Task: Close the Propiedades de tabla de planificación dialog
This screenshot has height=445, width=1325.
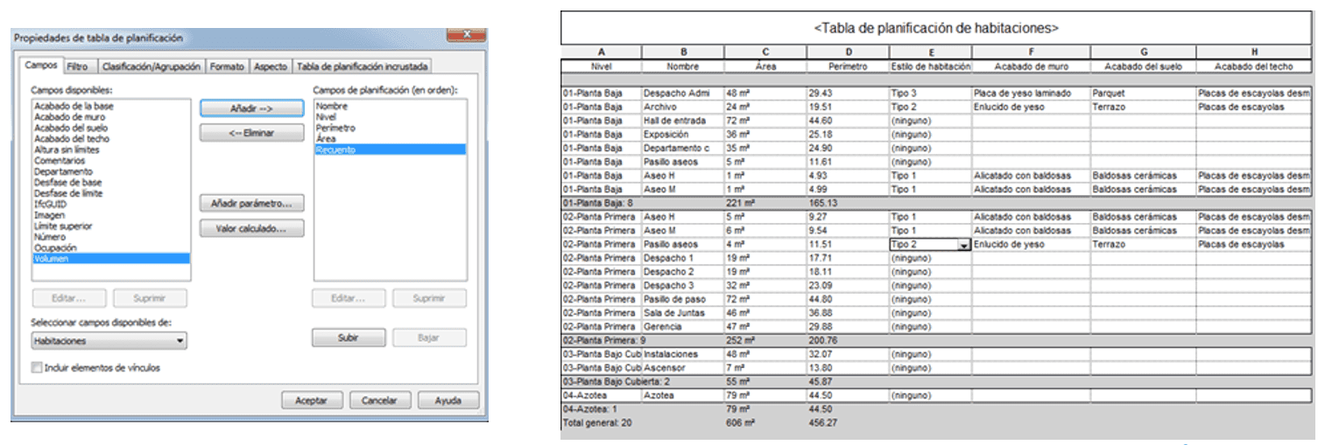Action: click(465, 36)
